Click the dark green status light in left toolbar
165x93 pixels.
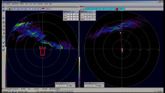pos(10,9)
